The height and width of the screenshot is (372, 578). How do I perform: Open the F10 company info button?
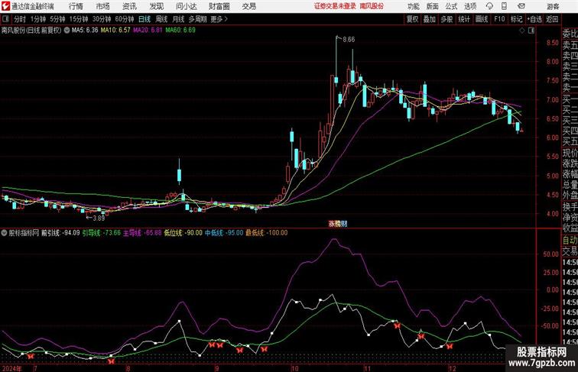499,19
